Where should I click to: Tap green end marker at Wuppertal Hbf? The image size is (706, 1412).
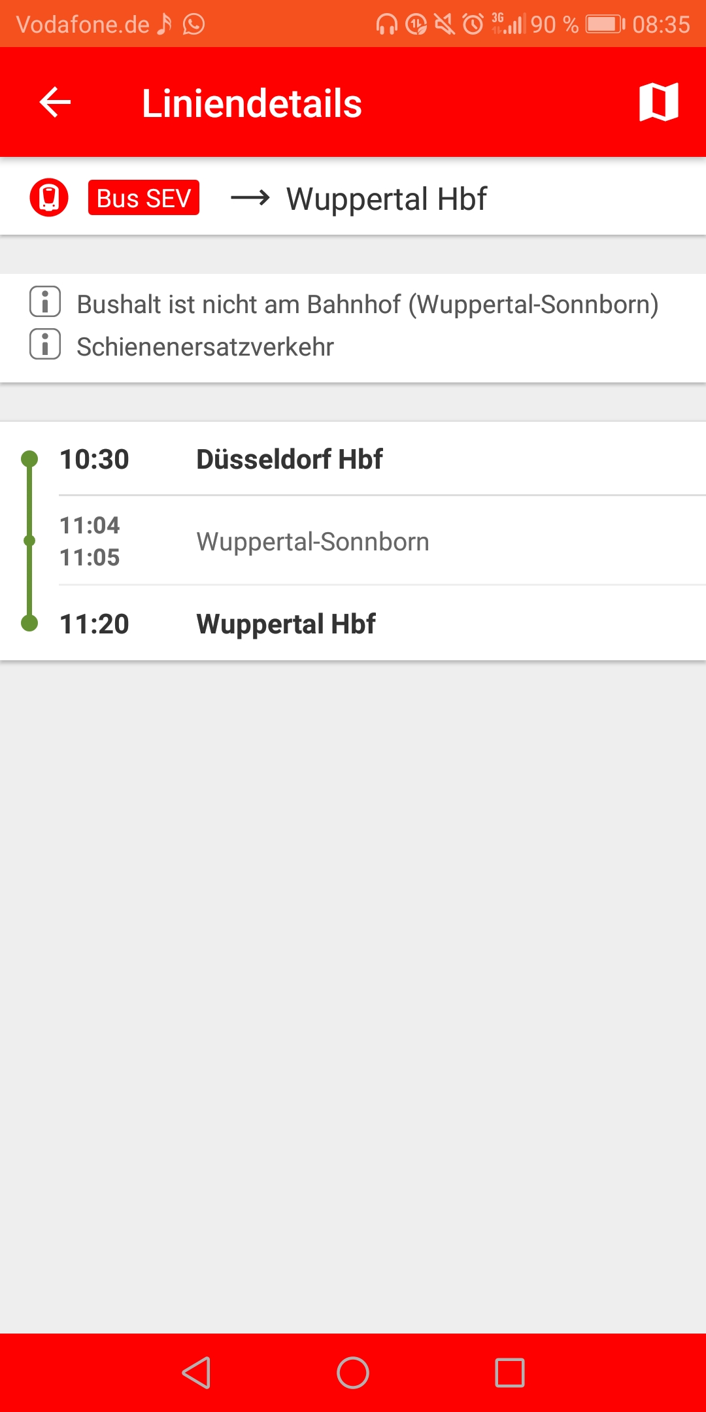point(29,623)
